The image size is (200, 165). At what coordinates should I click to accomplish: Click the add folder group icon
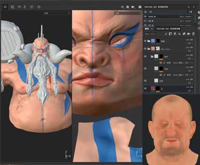pyautogui.click(x=189, y=34)
